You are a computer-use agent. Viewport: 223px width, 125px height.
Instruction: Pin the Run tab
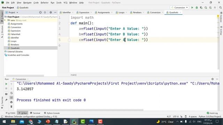pyautogui.click(x=6, y=100)
